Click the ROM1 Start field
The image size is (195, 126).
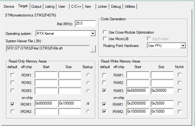pos(46,75)
